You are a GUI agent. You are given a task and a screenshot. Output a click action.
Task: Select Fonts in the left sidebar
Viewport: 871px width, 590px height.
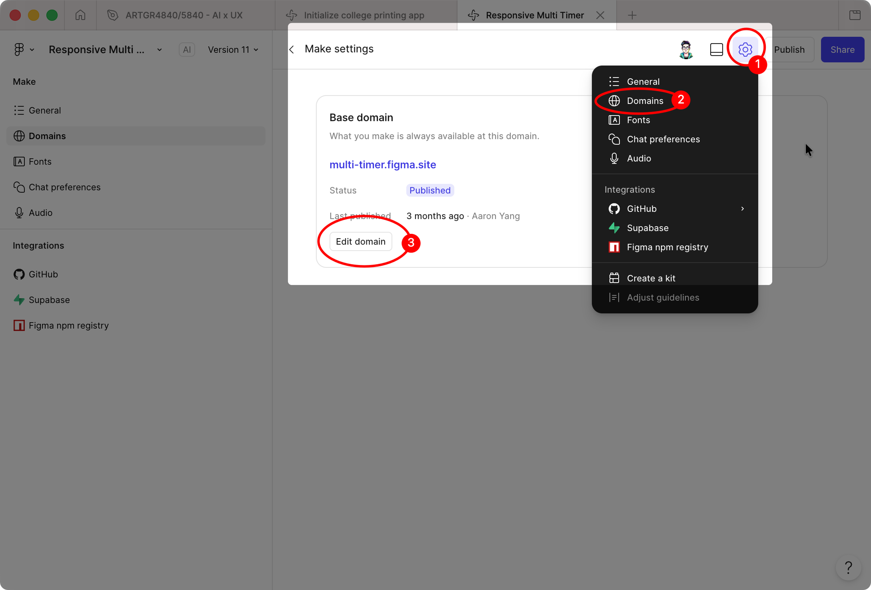[x=136, y=161]
